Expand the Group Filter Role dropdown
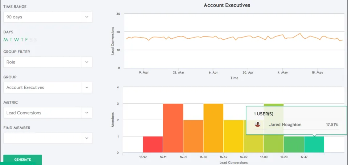Screen dimensions: 348x165 coord(87,62)
